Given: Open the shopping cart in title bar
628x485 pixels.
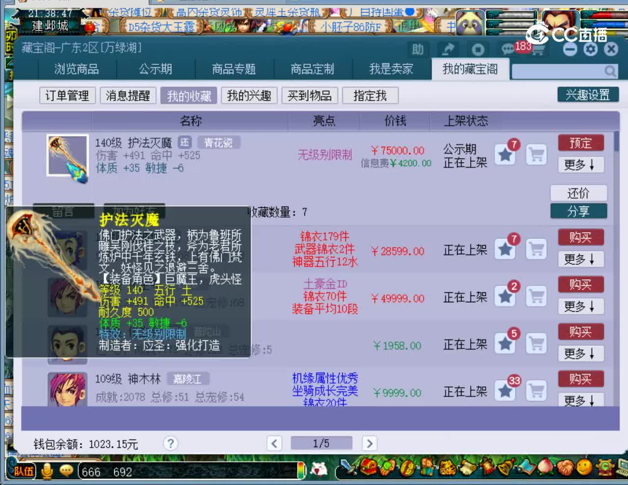Looking at the screenshot, I should 538,49.
